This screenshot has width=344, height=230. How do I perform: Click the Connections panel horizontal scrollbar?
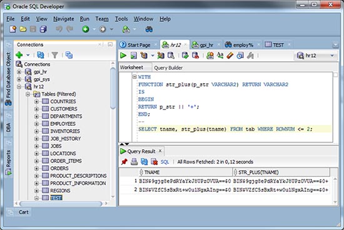pos(61,204)
